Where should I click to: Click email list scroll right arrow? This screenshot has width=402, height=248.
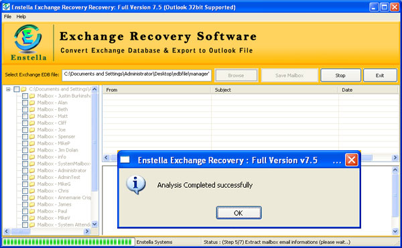[395, 158]
